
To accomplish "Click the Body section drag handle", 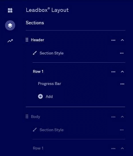I will coord(27,117).
